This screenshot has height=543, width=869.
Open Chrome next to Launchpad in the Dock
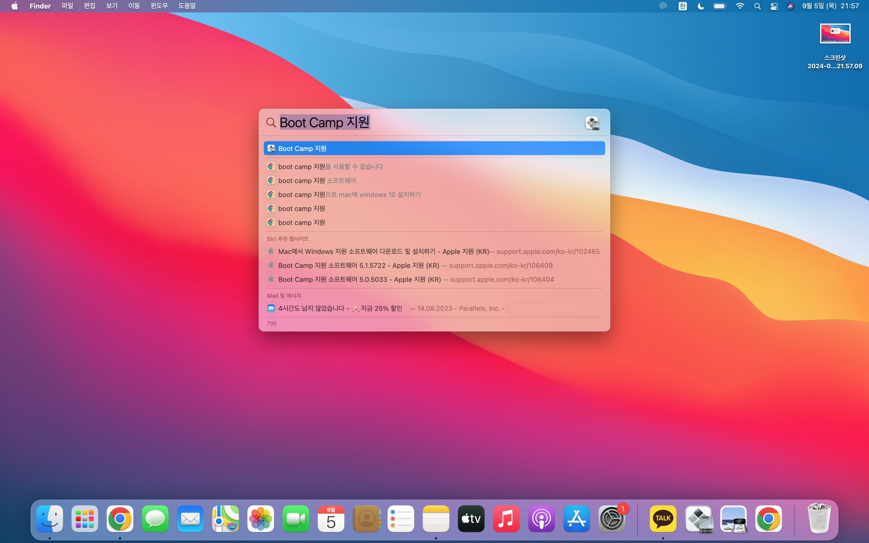[x=120, y=519]
